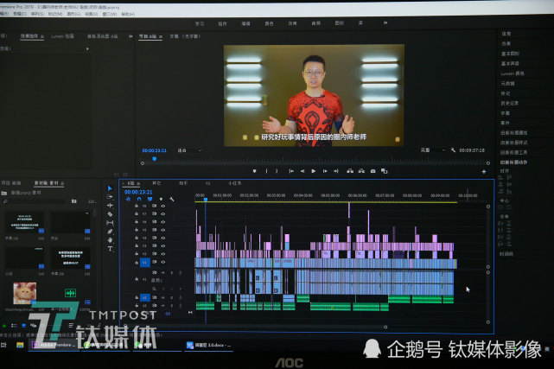Open the 历史记录 panel on right

pyautogui.click(x=509, y=103)
